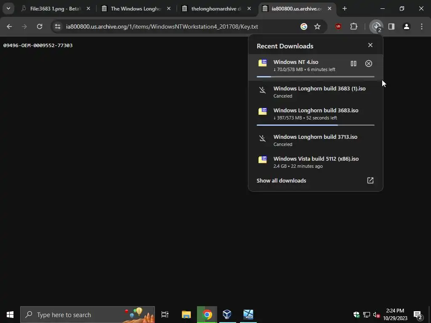Screen dimensions: 431x323
Task: Open Chrome's three-dot menu
Action: (x=422, y=26)
